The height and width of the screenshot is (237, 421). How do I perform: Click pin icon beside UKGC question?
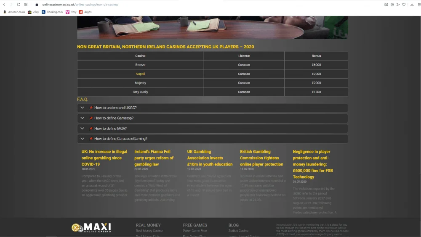pyautogui.click(x=91, y=108)
